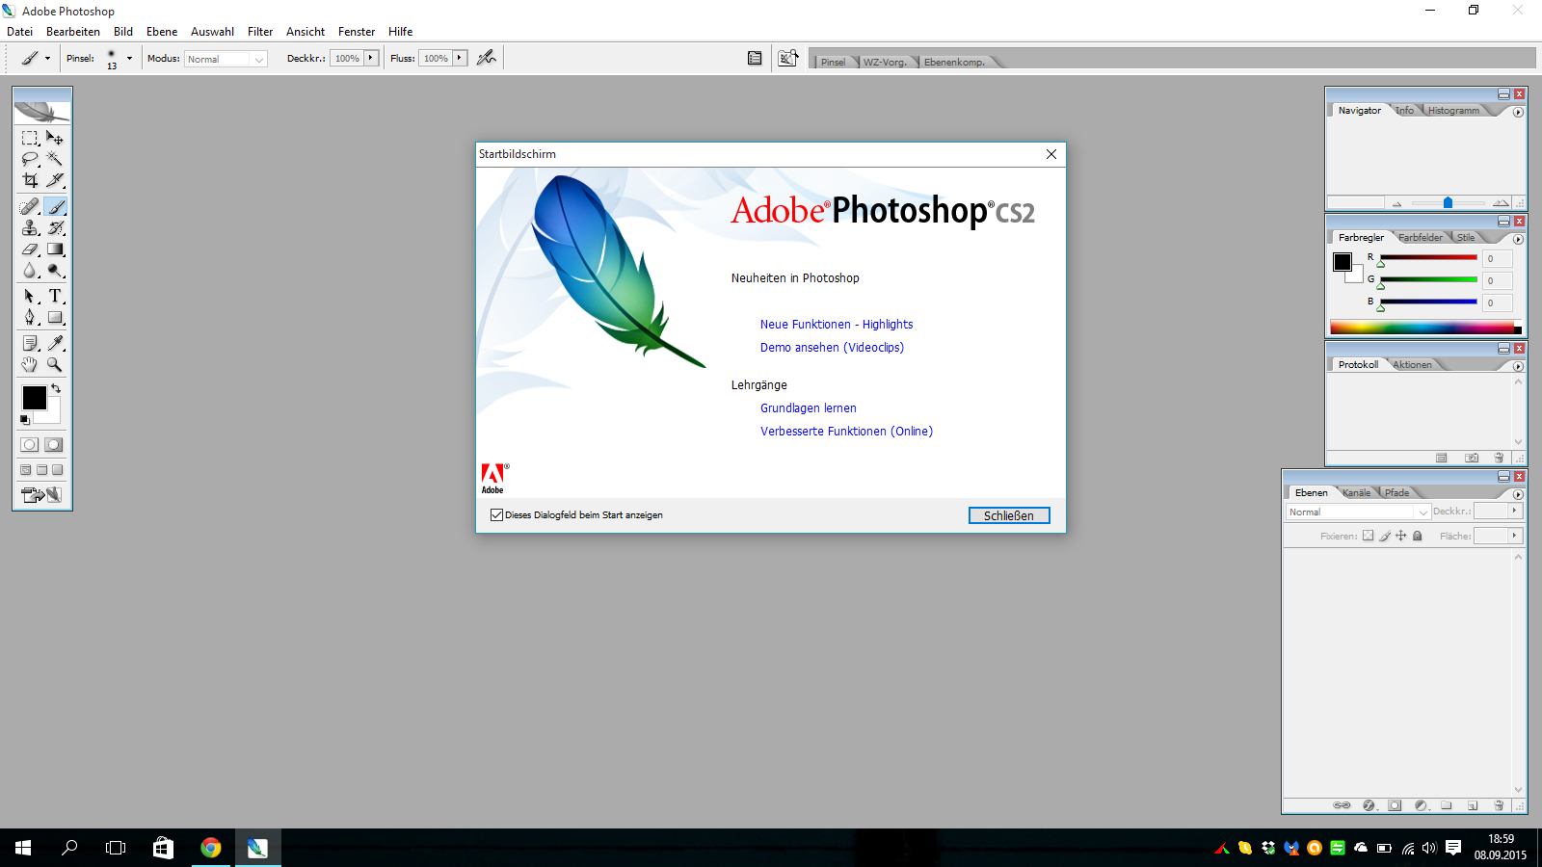Select the Rectangular Marquee tool
The width and height of the screenshot is (1542, 867).
[x=30, y=138]
